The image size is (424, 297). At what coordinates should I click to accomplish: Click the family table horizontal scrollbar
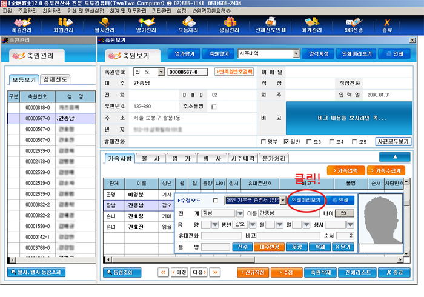click(254, 259)
